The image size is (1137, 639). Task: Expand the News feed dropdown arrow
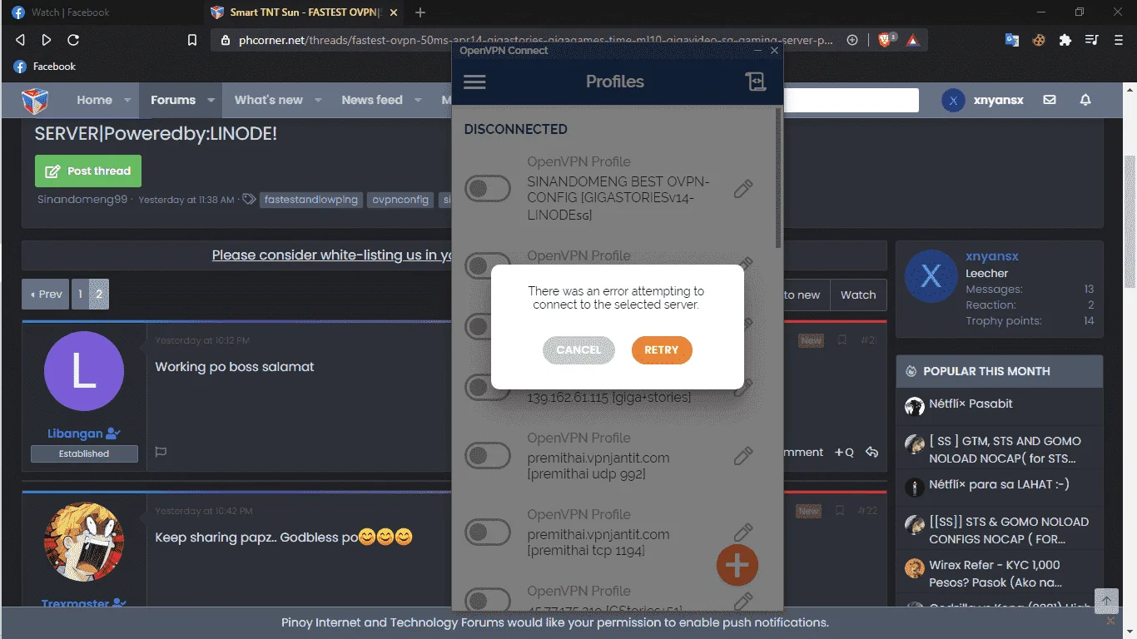pyautogui.click(x=417, y=100)
